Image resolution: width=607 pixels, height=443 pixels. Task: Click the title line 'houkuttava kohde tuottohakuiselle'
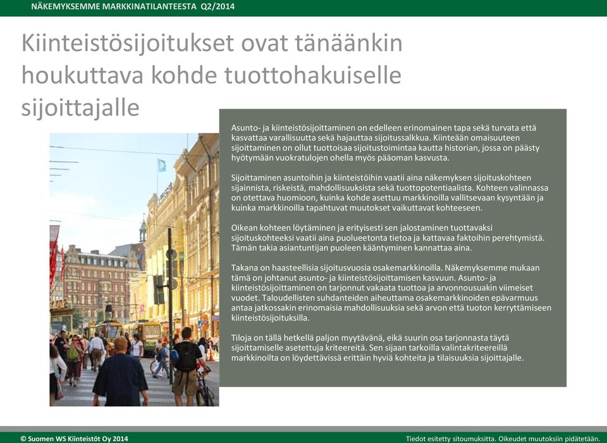[x=211, y=75]
